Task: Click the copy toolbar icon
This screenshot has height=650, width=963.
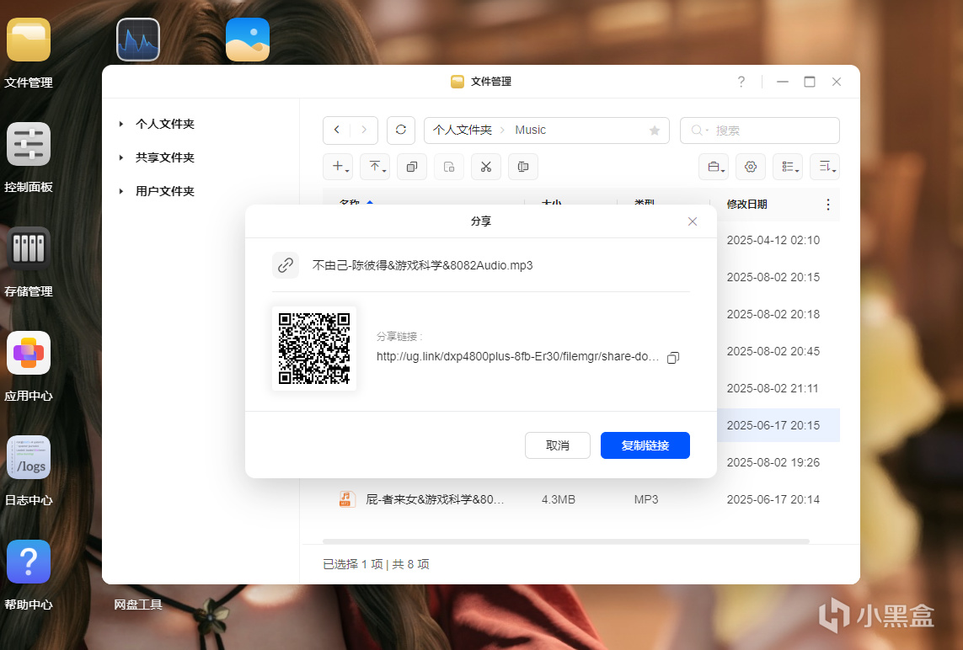Action: [412, 167]
